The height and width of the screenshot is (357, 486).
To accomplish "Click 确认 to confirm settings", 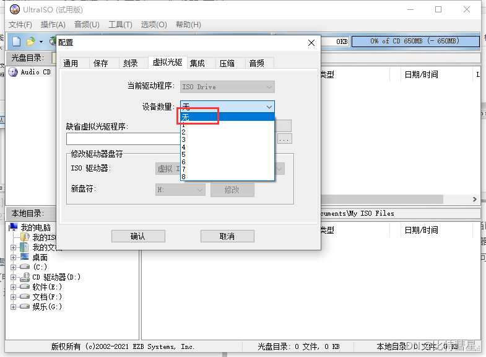I will click(x=138, y=236).
